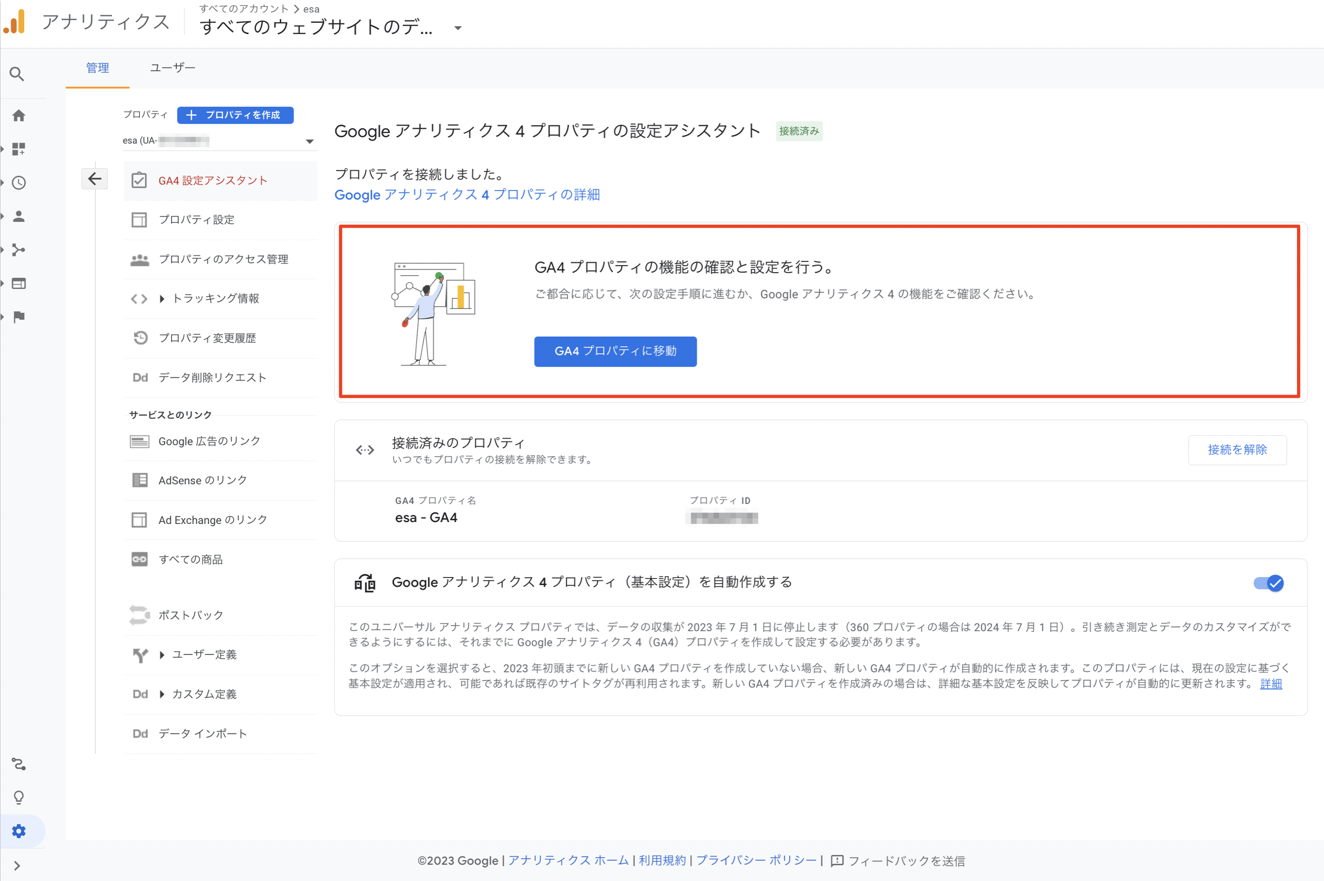The height and width of the screenshot is (881, 1324).
Task: Expand the カスタム定義 section
Action: [162, 695]
